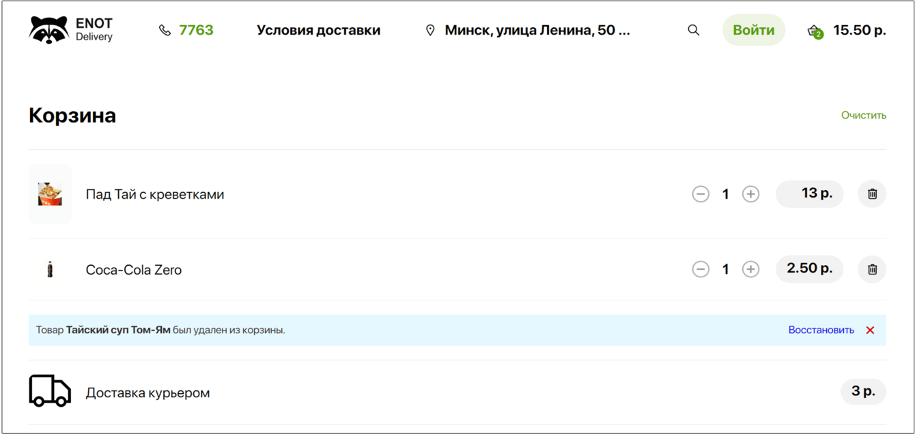915x434 pixels.
Task: Click the delivery truck icon
Action: click(x=50, y=391)
